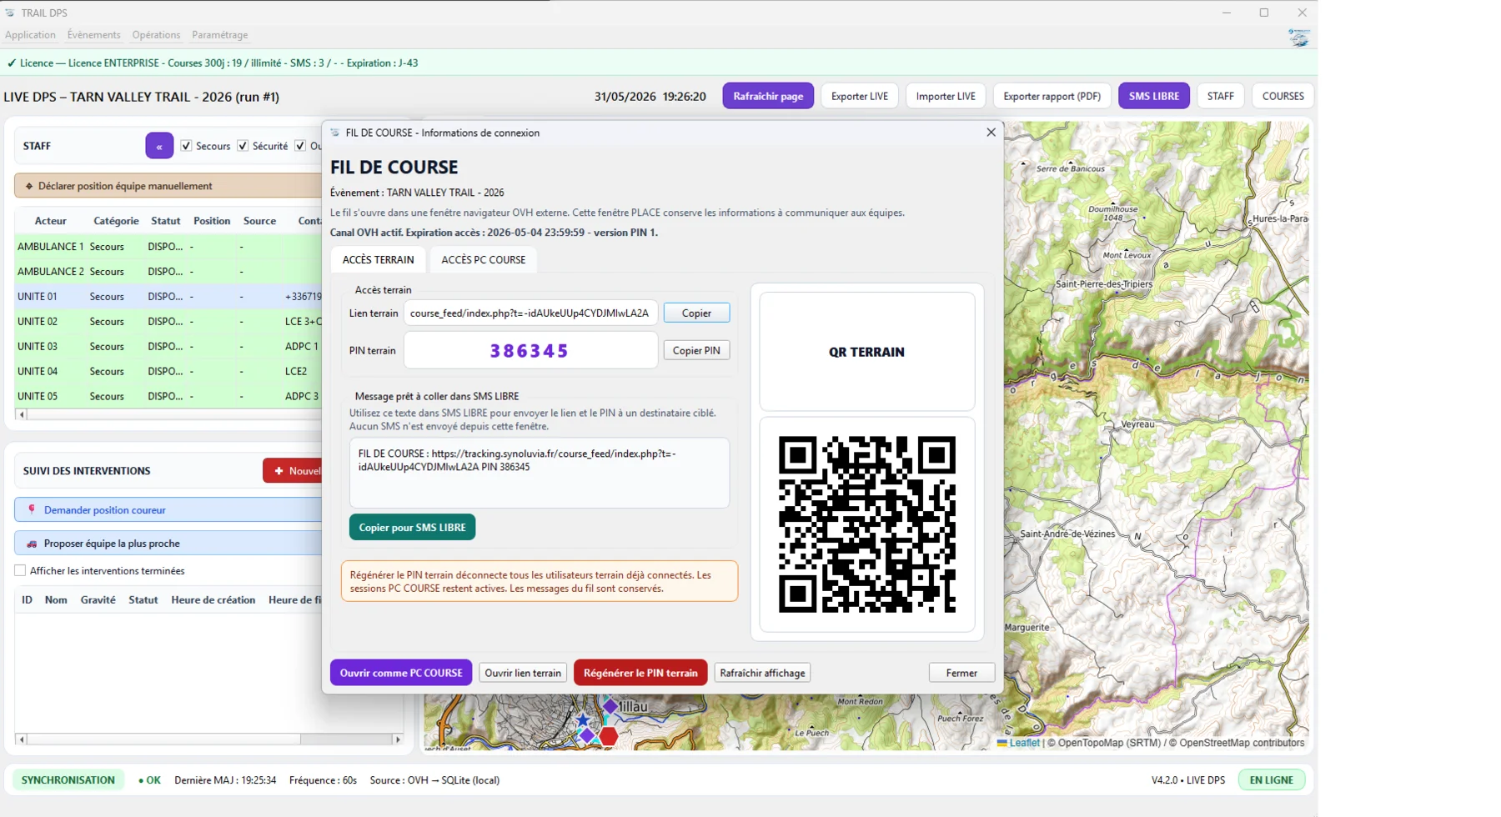Click the SYNCHRONISATION status label

(68, 780)
